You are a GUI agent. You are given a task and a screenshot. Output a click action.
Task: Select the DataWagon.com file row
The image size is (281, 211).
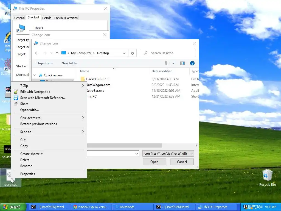click(139, 85)
